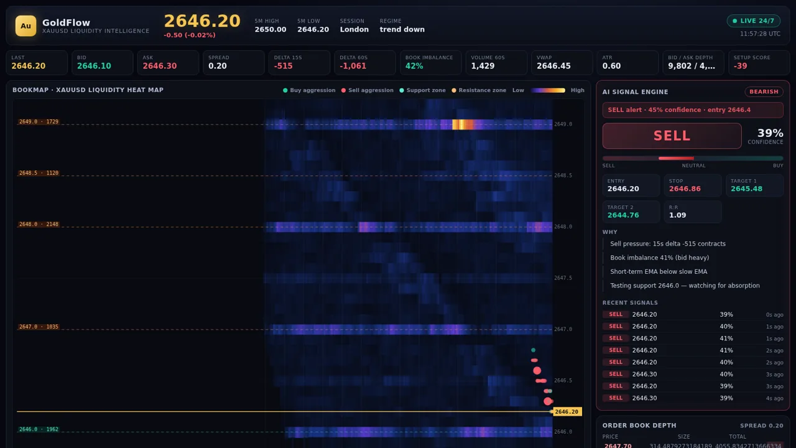Screen dimensions: 796x448
Task: Click the 4s ago SELL recent signal row
Action: coord(693,398)
